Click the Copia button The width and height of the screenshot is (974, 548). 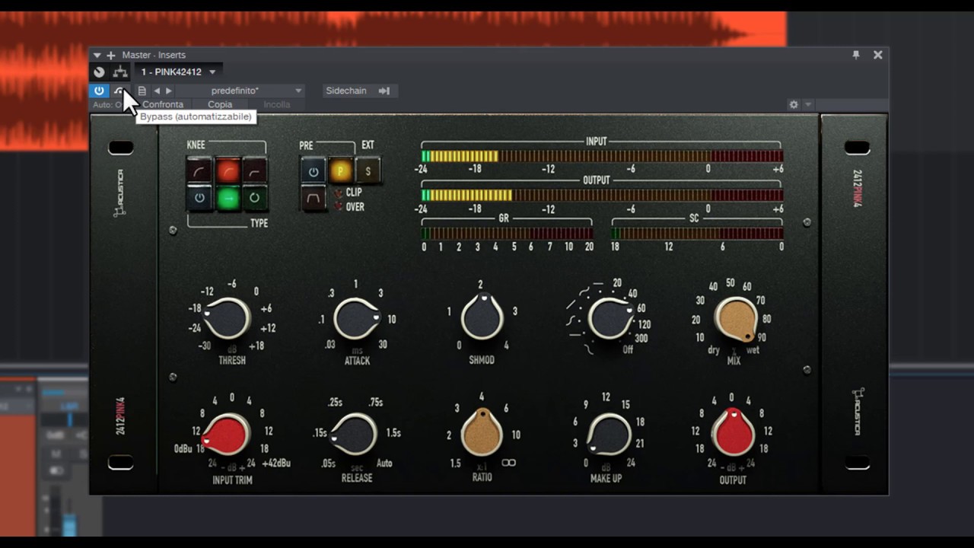point(220,104)
